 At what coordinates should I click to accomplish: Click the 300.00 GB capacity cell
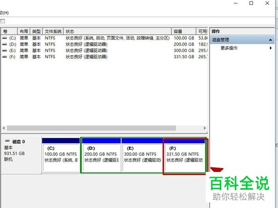[x=184, y=50]
